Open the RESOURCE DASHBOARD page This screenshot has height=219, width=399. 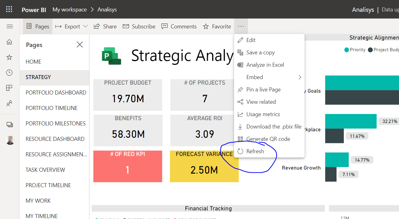point(54,139)
